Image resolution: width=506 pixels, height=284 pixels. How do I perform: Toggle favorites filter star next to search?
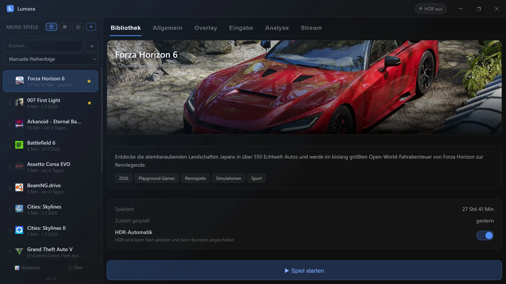pyautogui.click(x=92, y=46)
